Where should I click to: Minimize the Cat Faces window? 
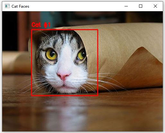click(126, 6)
